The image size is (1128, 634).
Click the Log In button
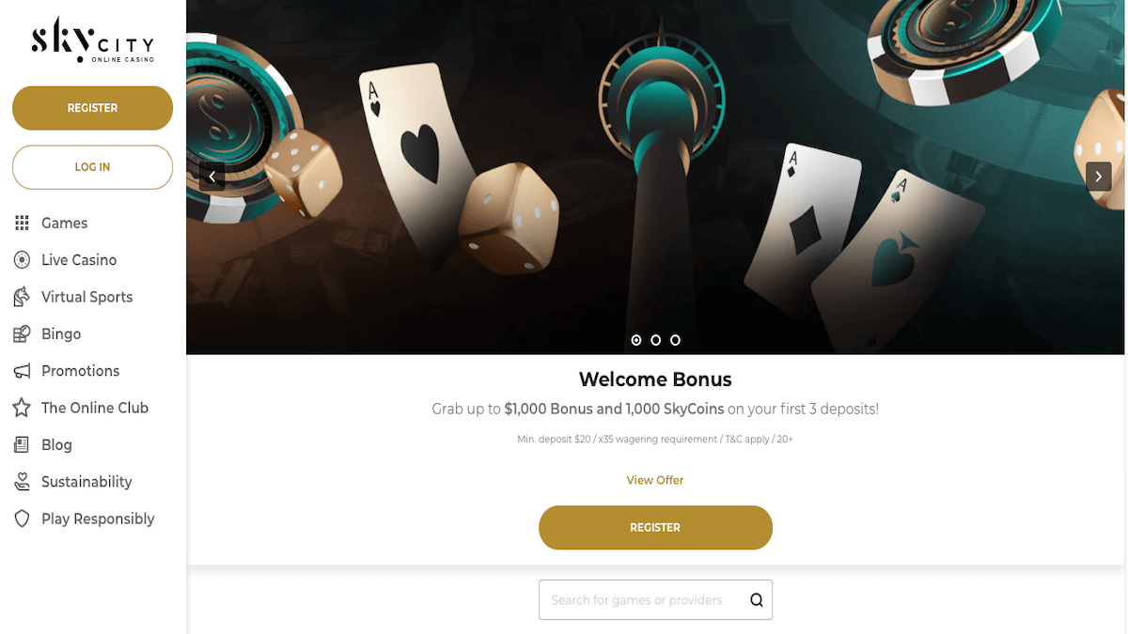tap(92, 167)
